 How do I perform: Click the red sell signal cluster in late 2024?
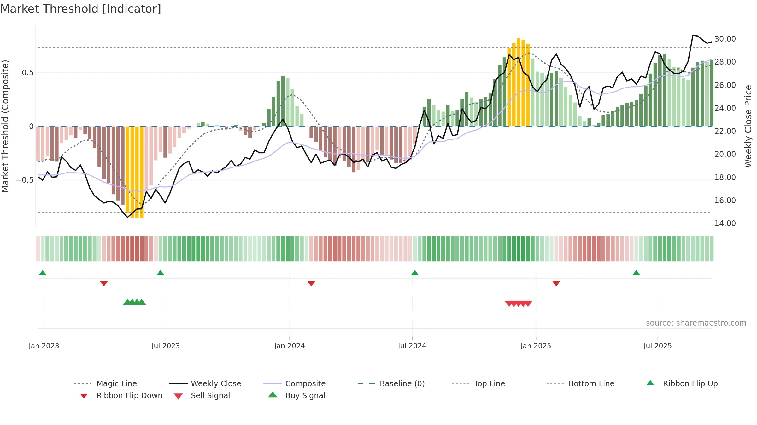point(519,304)
